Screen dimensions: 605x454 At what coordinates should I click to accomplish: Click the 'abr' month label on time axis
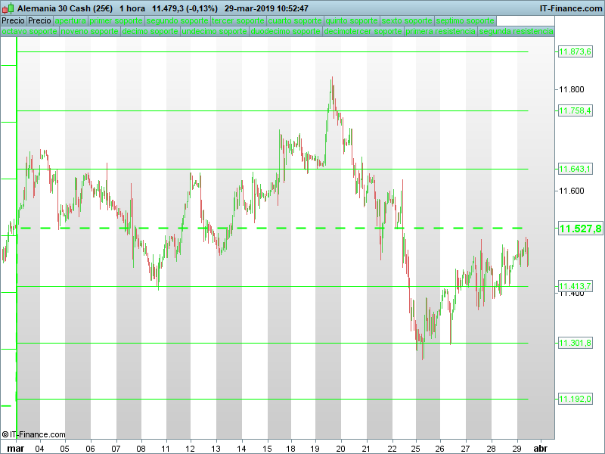(541, 448)
